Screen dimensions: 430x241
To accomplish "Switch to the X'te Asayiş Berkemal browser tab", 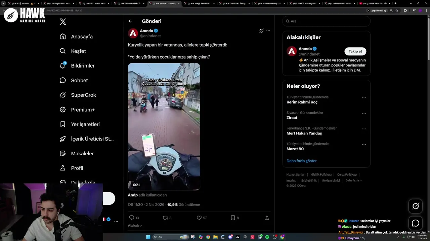I will pos(199,3).
